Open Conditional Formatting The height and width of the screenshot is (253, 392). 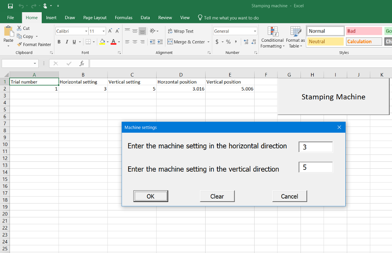(x=272, y=37)
